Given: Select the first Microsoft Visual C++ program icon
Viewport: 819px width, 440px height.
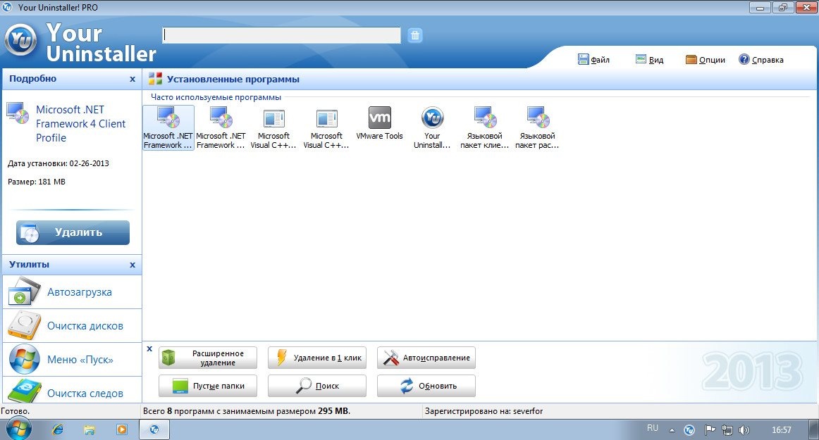Looking at the screenshot, I should [x=273, y=128].
